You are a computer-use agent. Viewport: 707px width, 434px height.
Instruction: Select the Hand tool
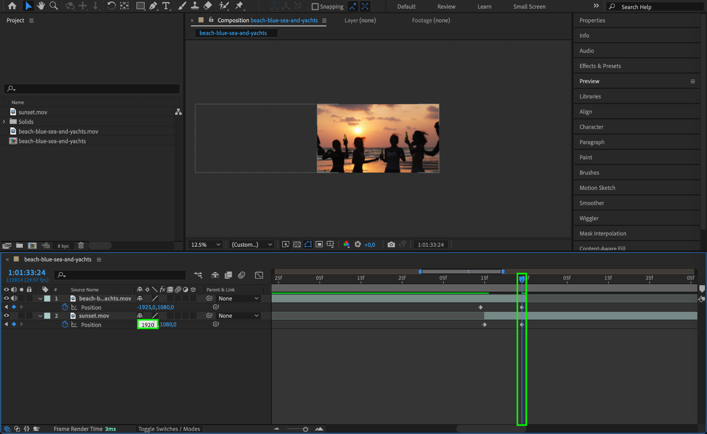[x=41, y=6]
